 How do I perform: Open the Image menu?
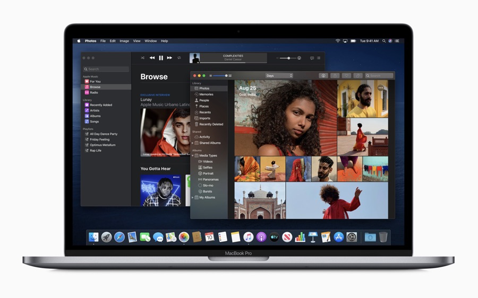(124, 41)
